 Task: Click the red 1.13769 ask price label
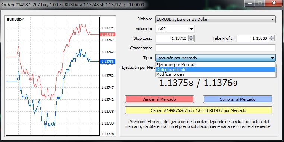(107, 34)
